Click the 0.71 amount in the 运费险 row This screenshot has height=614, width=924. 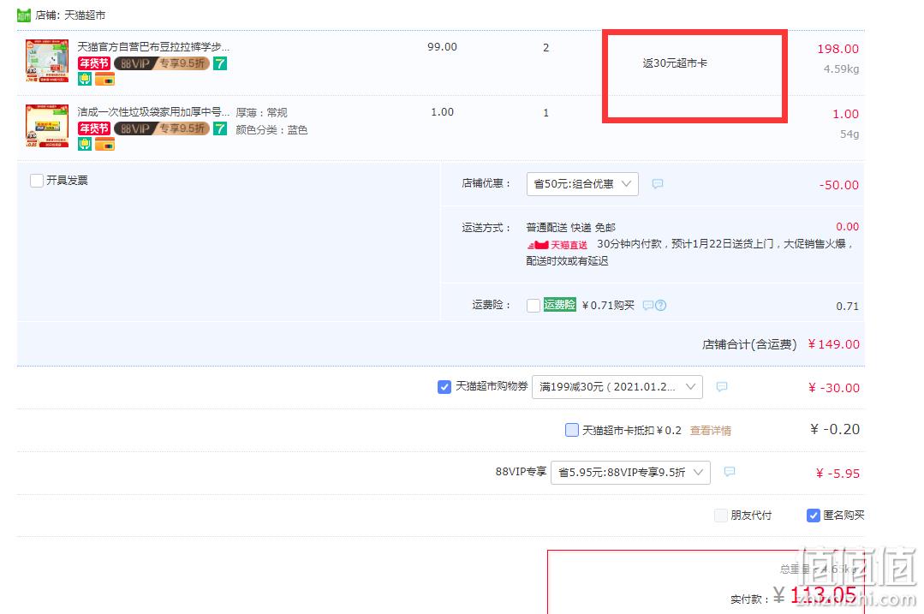[848, 306]
